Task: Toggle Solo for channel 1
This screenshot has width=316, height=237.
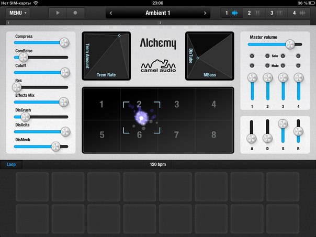Action: 252,56
